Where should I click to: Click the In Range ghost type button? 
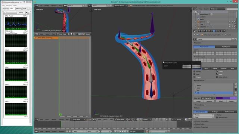[215, 112]
